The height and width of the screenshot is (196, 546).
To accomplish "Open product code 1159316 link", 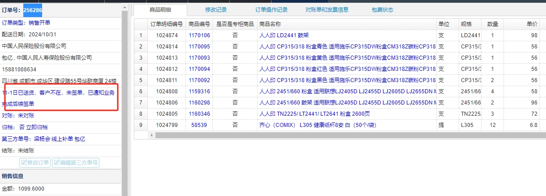I will tap(199, 91).
